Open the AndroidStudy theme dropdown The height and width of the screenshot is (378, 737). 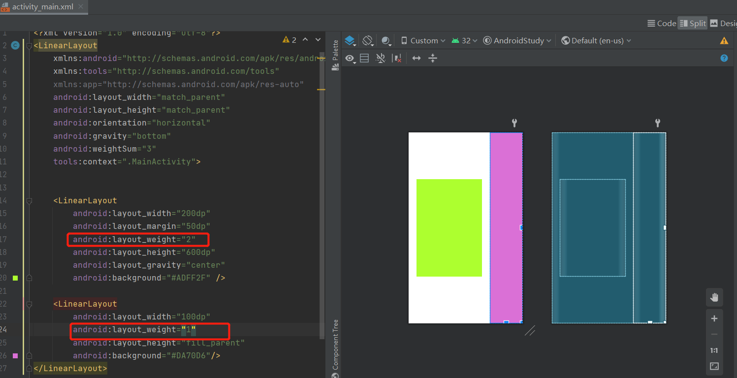pyautogui.click(x=517, y=40)
